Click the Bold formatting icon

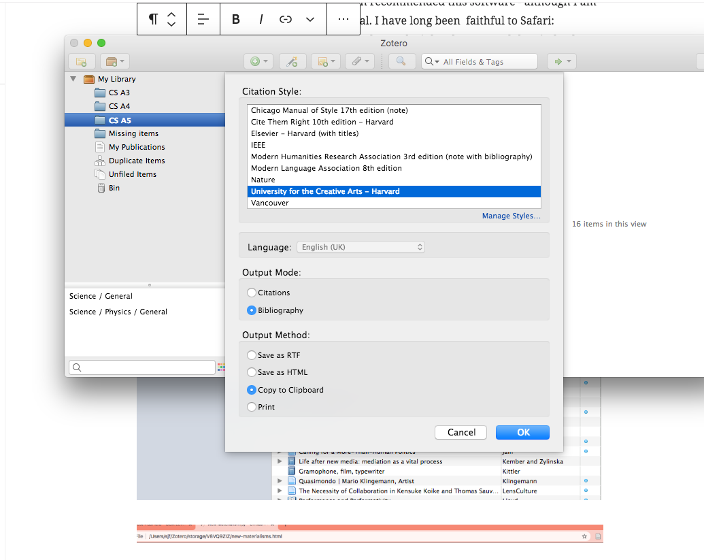point(236,19)
